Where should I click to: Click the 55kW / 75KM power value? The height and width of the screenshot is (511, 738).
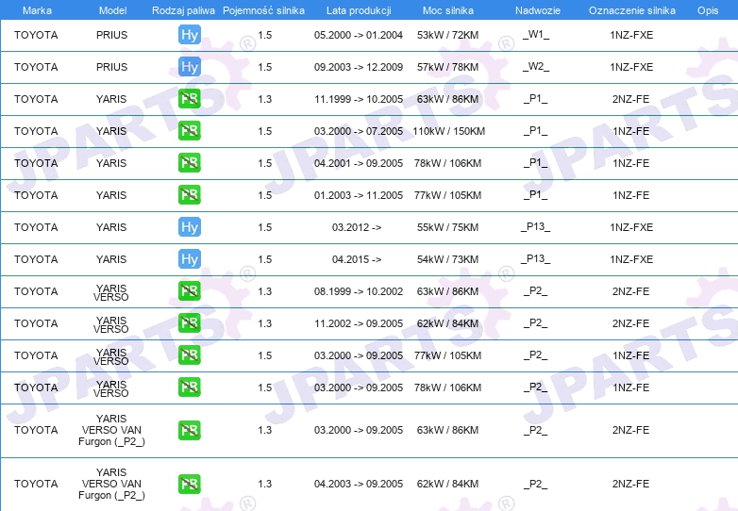[447, 227]
